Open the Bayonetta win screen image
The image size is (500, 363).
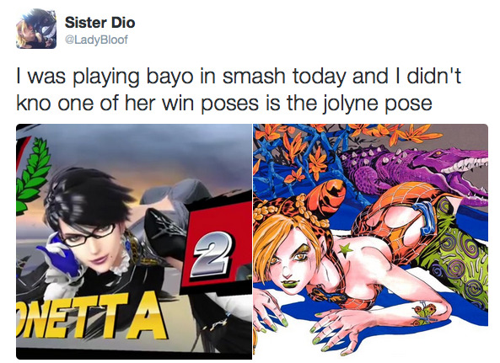coord(134,242)
